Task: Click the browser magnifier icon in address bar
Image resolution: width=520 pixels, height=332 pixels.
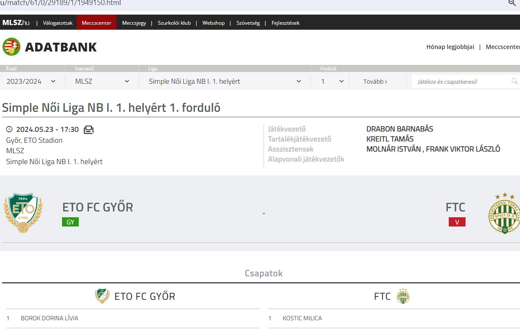Action: pos(512,3)
